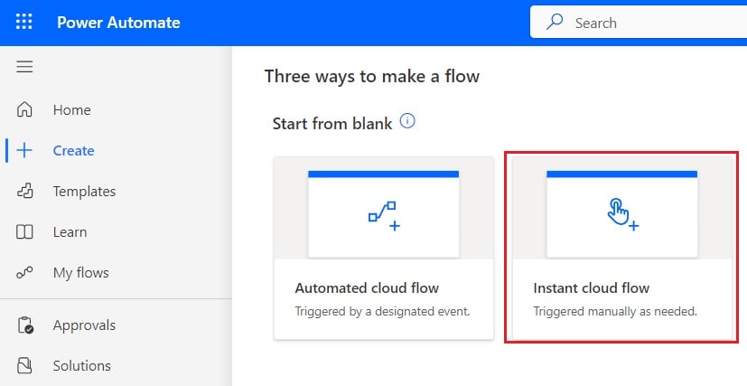The image size is (747, 386).
Task: Open Approvals in the sidebar
Action: pos(84,325)
